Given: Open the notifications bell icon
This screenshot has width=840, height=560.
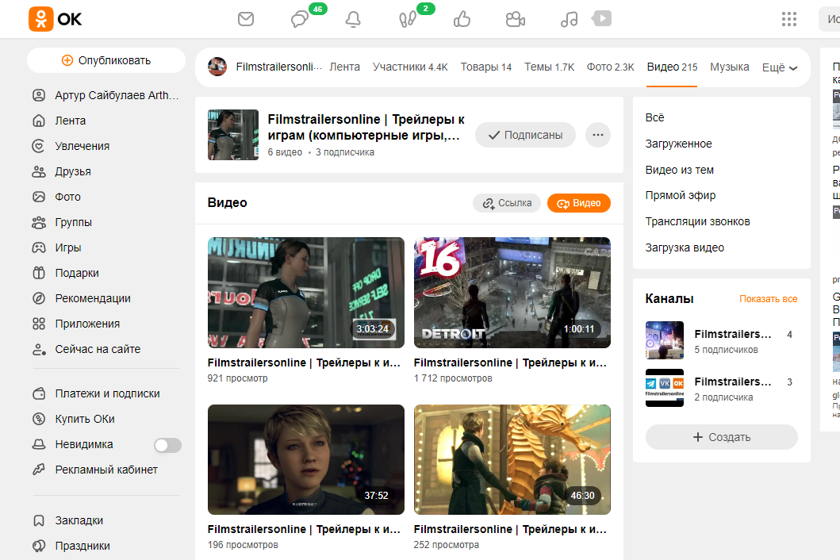Looking at the screenshot, I should point(353,20).
